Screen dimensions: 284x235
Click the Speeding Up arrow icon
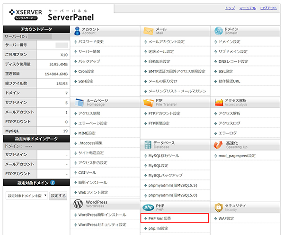click(x=218, y=145)
